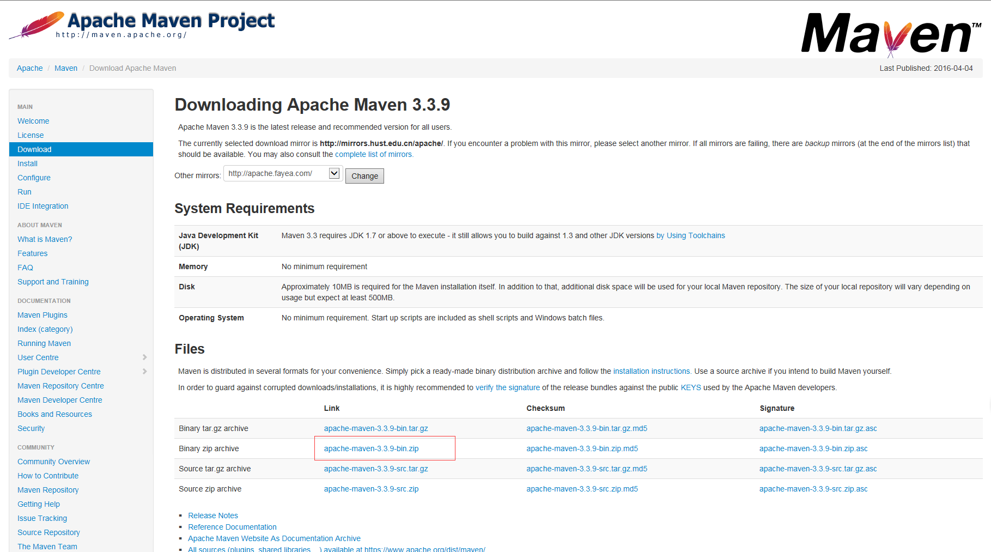Open the Install sidebar item
The height and width of the screenshot is (552, 991).
pos(27,163)
